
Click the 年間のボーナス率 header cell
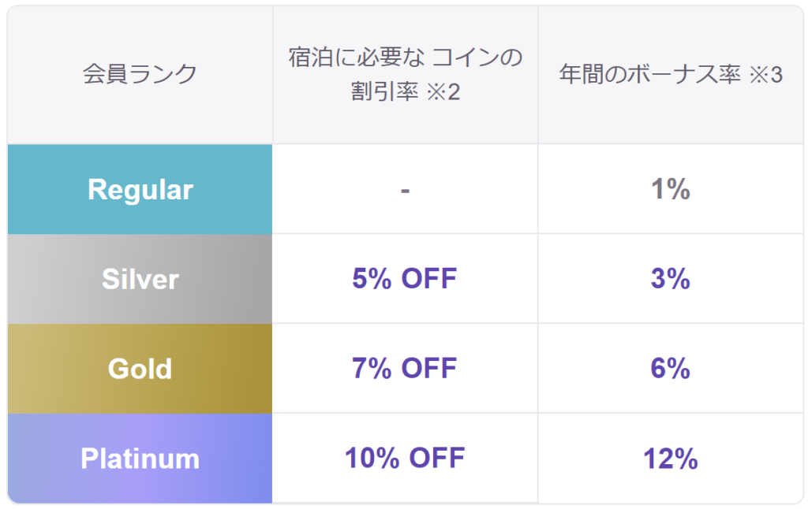click(671, 76)
